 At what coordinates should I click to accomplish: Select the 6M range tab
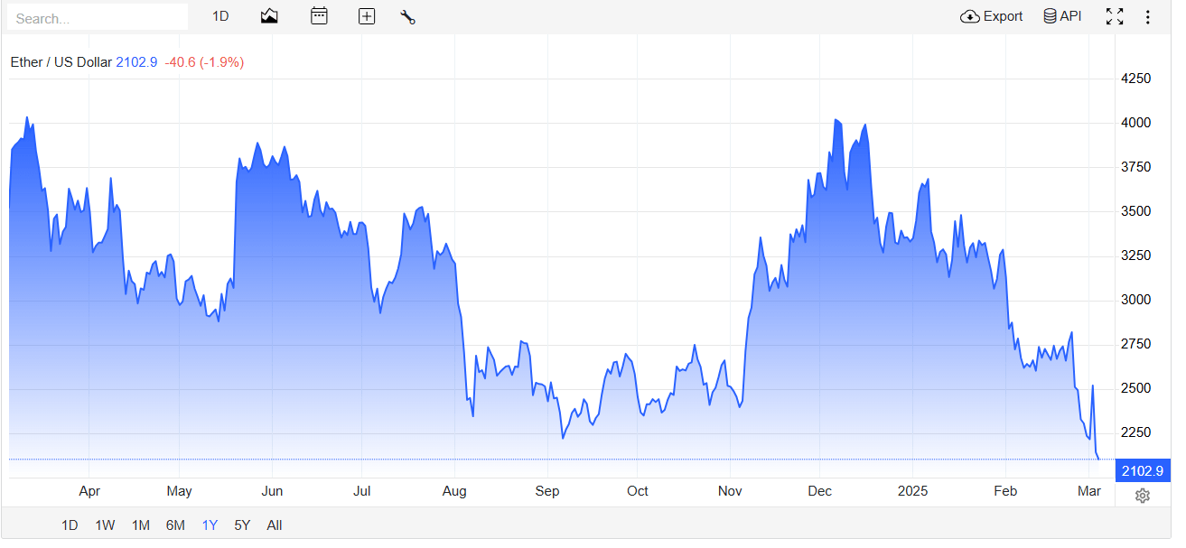(x=175, y=525)
